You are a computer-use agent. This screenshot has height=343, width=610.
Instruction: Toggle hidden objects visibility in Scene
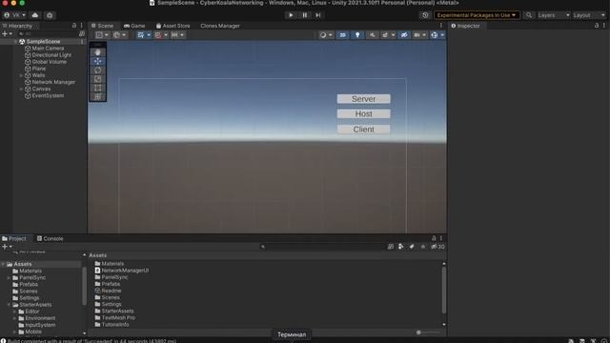404,35
